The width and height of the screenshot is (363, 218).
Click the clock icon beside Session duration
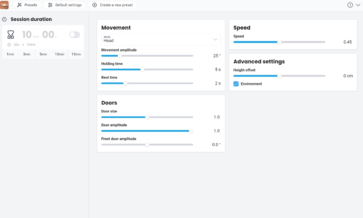[x=4, y=19]
